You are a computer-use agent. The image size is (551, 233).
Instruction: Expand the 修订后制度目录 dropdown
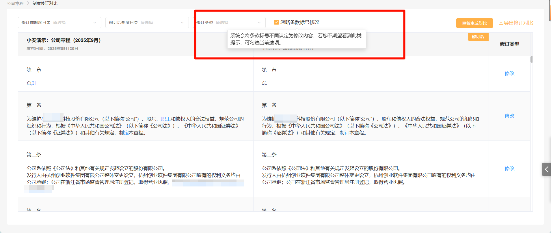click(147, 23)
